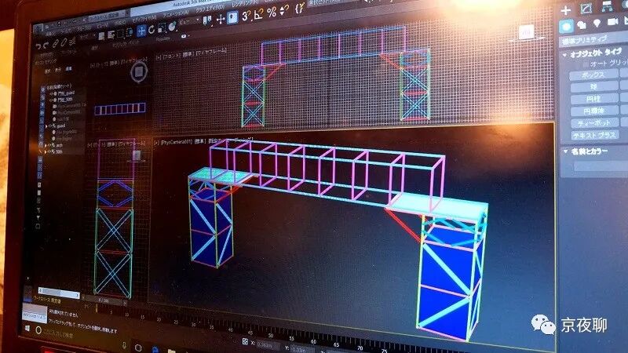Click the X coordinate field in status bar
Viewport: 628px width, 353px height.
point(268,345)
